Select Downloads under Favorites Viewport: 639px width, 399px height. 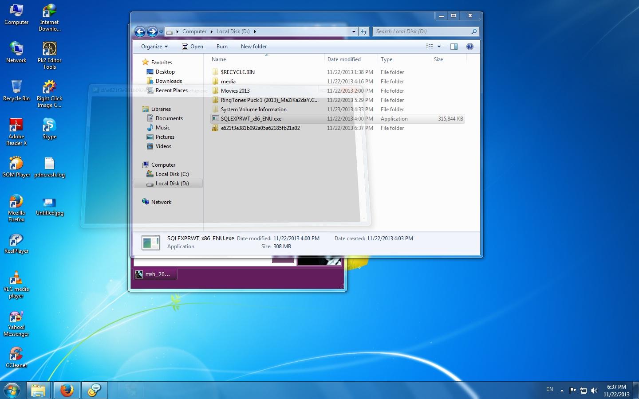[169, 81]
